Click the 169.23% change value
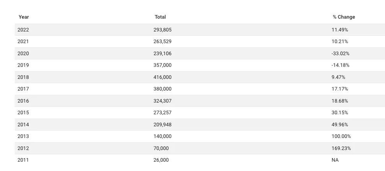Viewport: 385px width, 171px height. pos(341,148)
